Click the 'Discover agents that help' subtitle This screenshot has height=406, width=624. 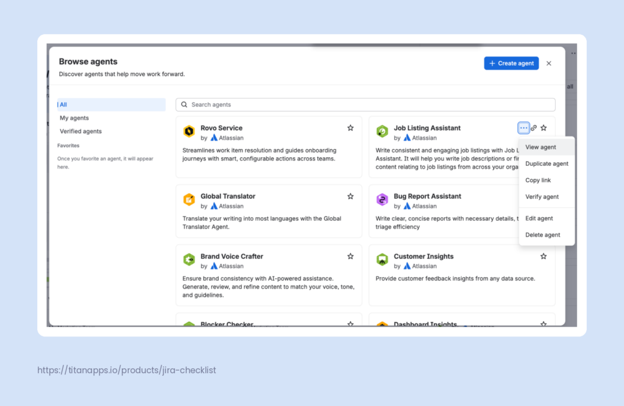122,74
